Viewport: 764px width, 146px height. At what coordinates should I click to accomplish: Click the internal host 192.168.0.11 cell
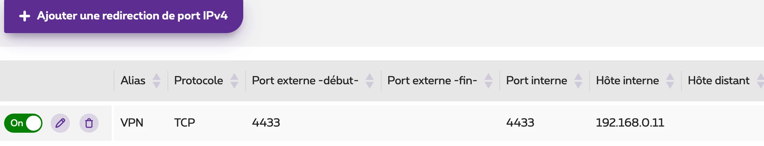pyautogui.click(x=630, y=123)
